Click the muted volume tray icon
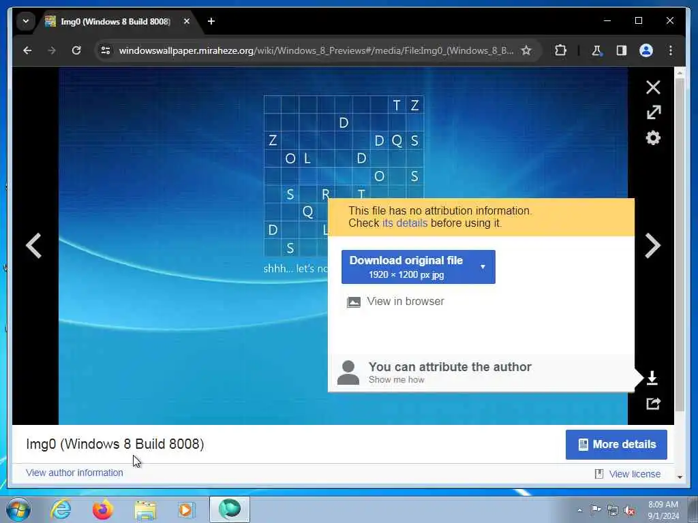The width and height of the screenshot is (698, 523). click(629, 511)
